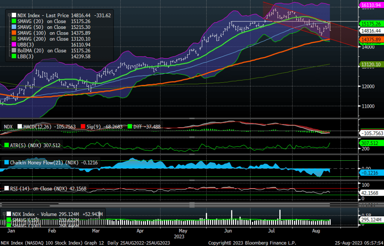
Task: Click the orange swatch for SMAVG (100)
Action: click(14, 33)
